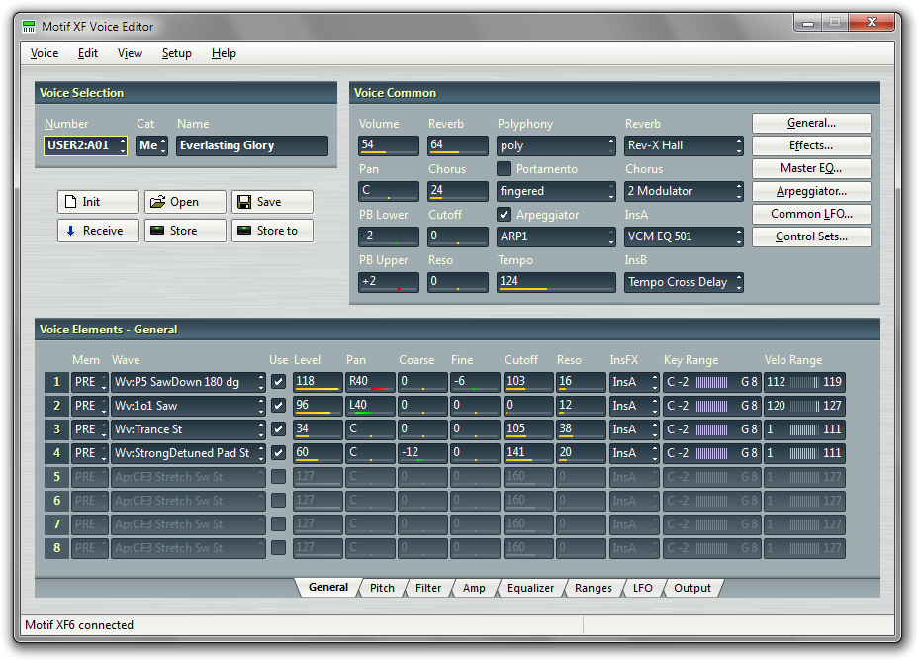Click the Save button's floppy disk icon
Viewport: 919px width, 662px height.
point(243,202)
